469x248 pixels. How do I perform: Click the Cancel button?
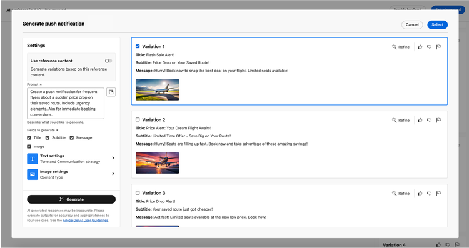(x=412, y=25)
